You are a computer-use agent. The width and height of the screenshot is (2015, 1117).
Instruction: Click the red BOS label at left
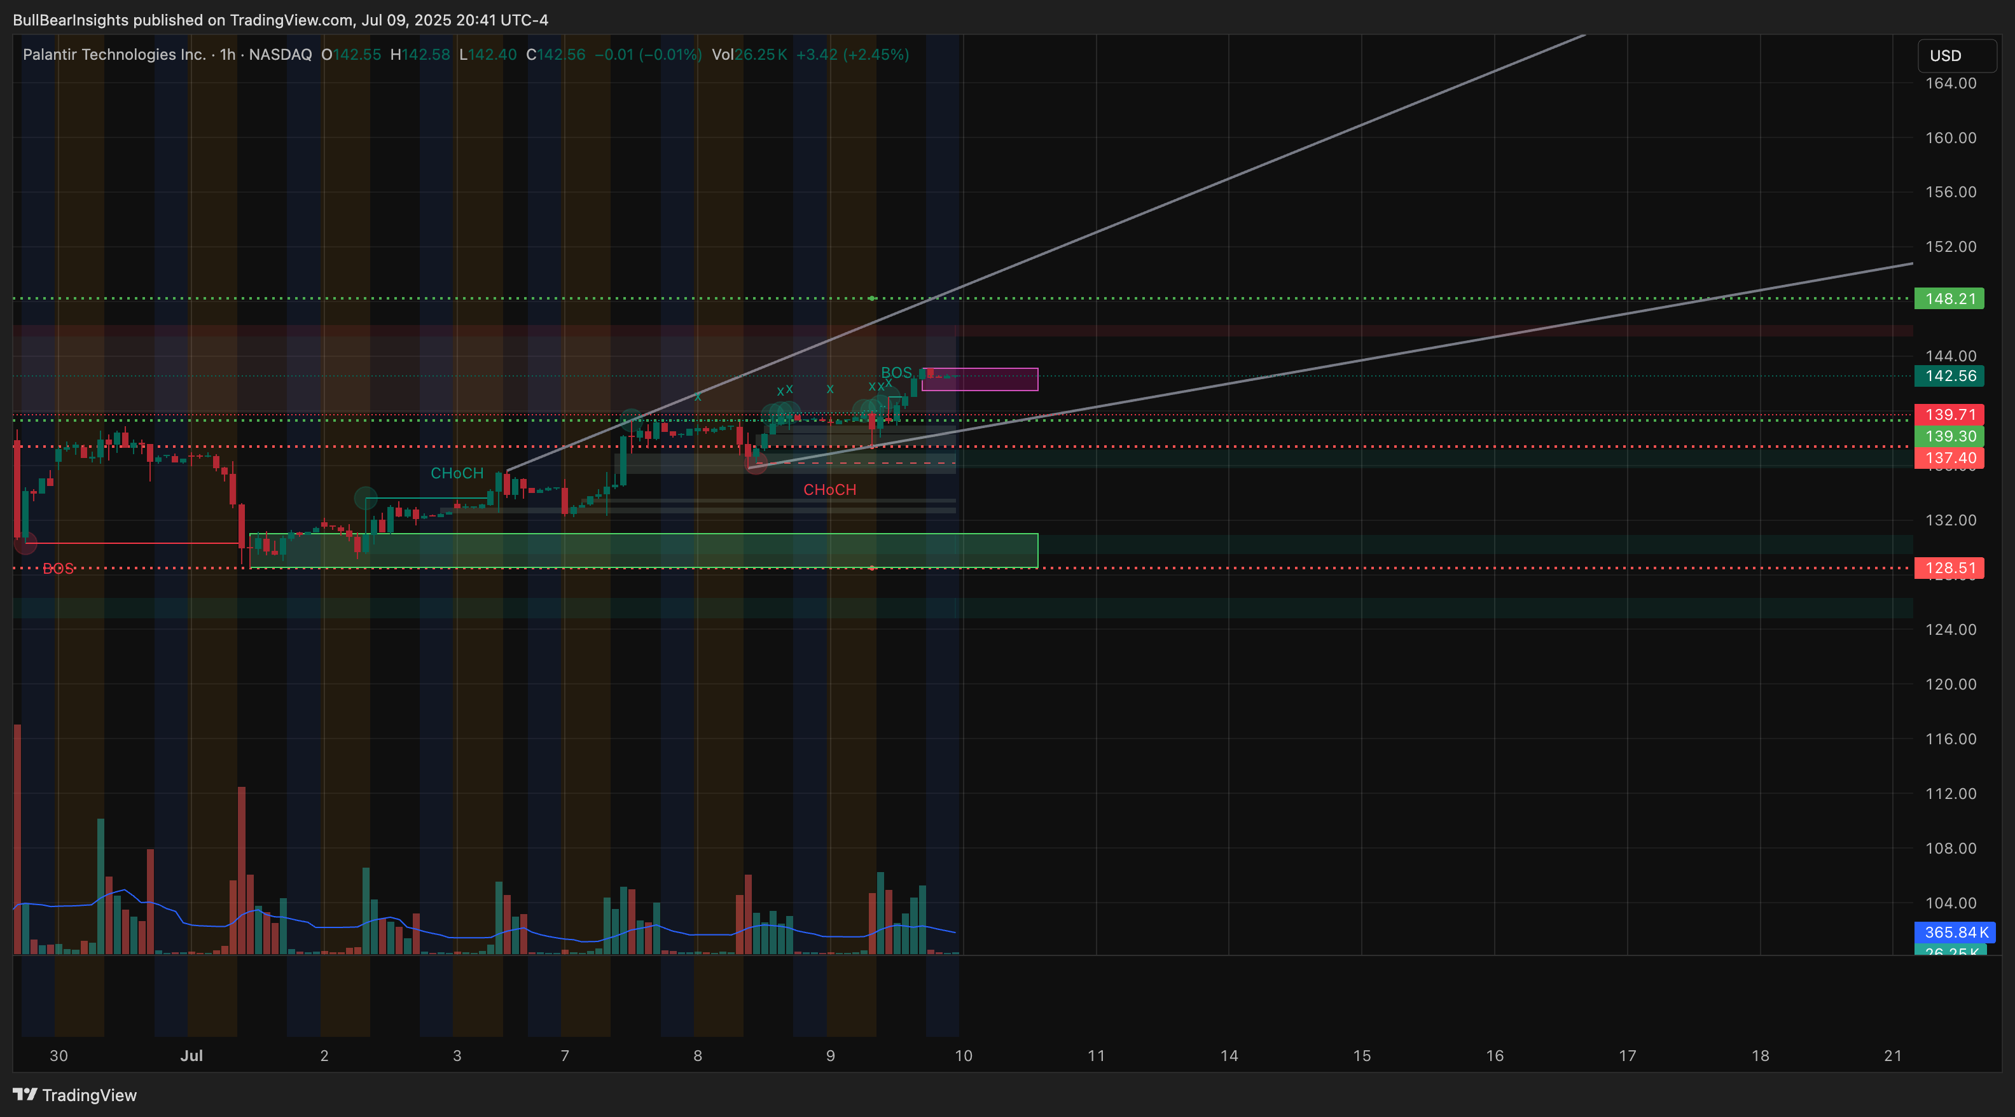pos(58,569)
